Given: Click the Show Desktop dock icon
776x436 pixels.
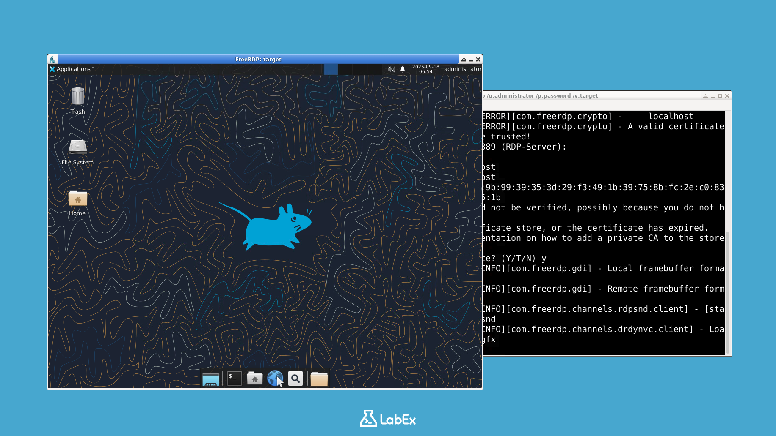Looking at the screenshot, I should (x=210, y=379).
